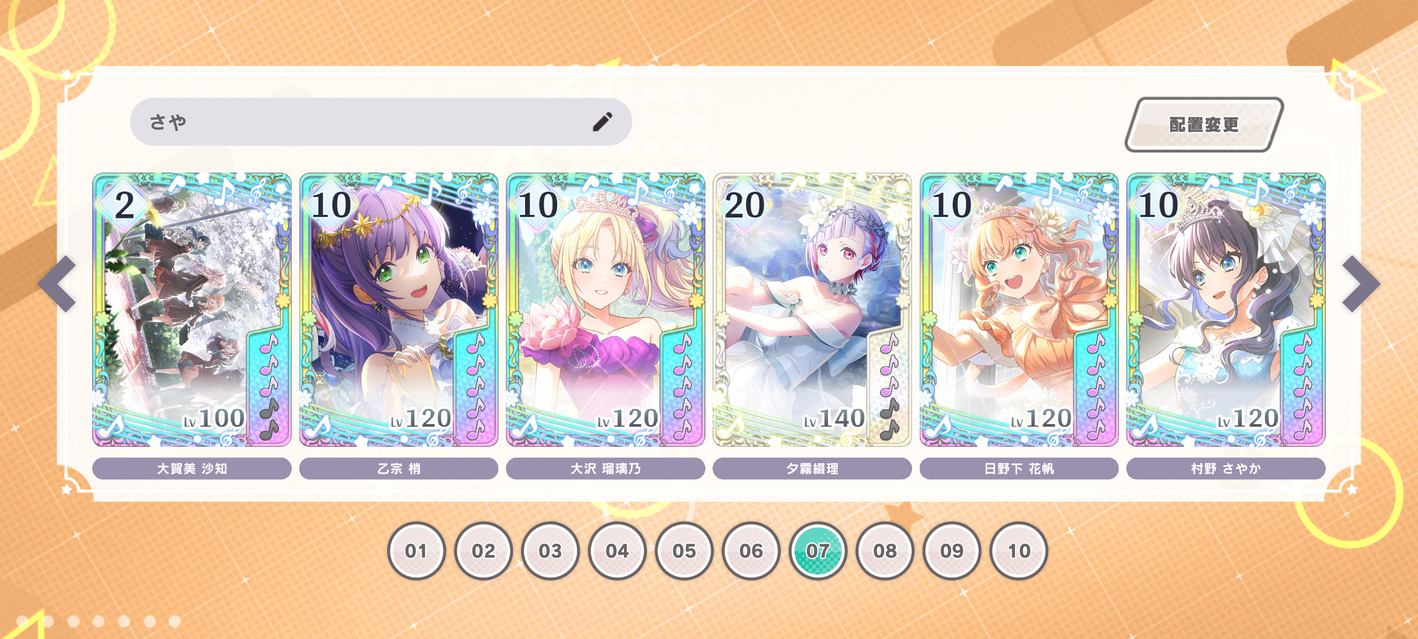1418x639 pixels.
Task: Switch to deck slot 02
Action: 483,550
